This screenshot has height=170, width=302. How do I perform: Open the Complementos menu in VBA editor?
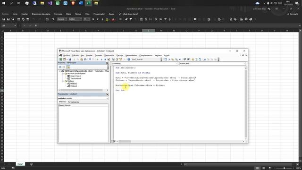(146, 56)
